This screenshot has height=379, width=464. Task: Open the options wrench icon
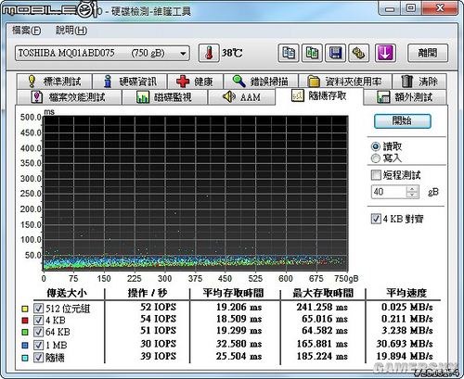(x=359, y=53)
